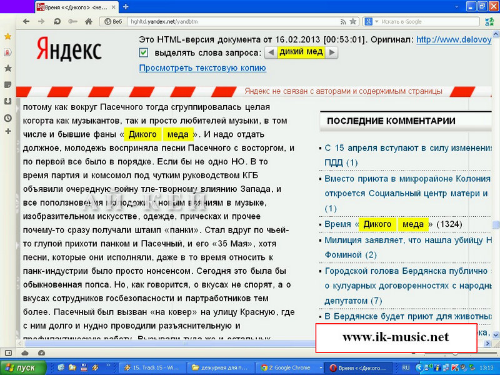Click the Reload page icon
This screenshot has width=500, height=375.
click(57, 21)
